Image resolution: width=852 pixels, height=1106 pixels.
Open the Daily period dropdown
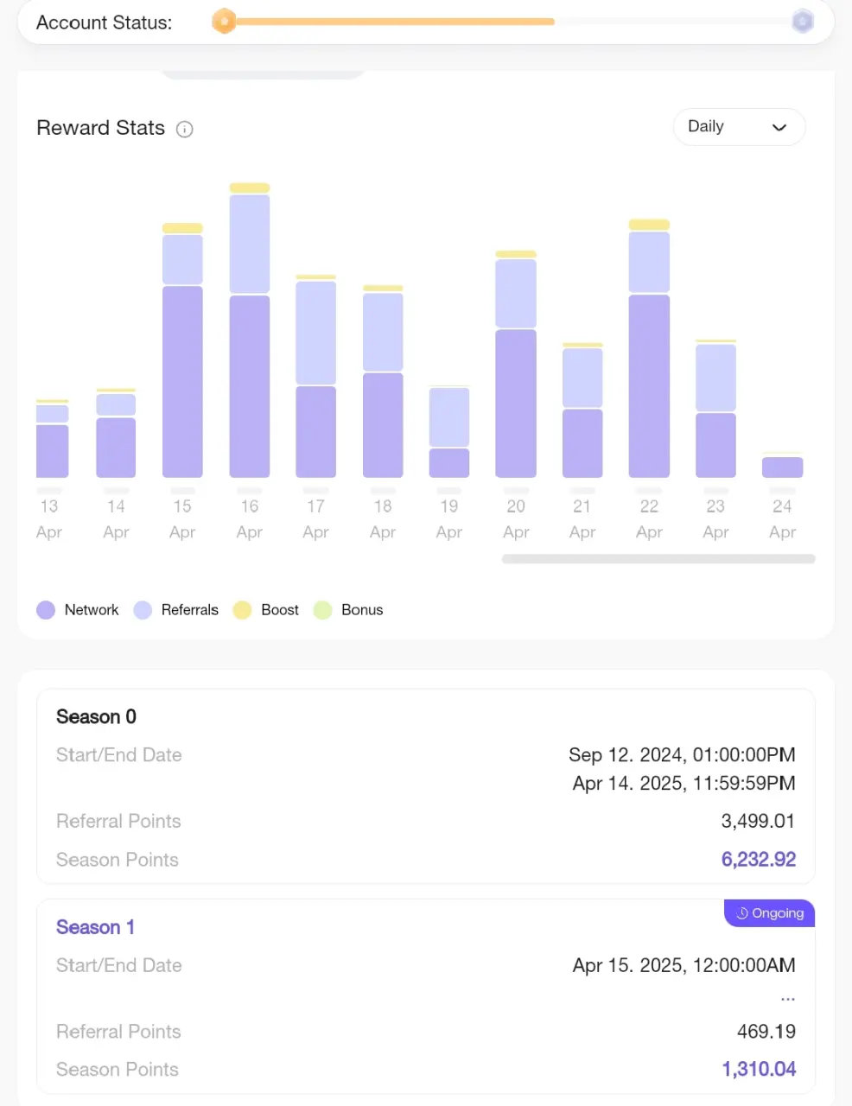click(739, 127)
